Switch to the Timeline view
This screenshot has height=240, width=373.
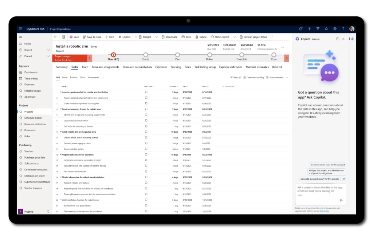[74, 77]
